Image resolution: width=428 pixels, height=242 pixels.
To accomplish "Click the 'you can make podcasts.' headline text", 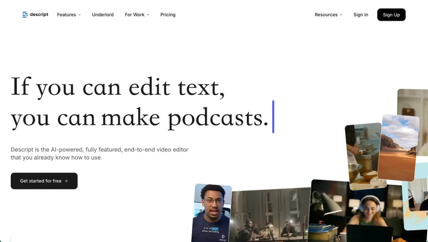I will click(139, 118).
